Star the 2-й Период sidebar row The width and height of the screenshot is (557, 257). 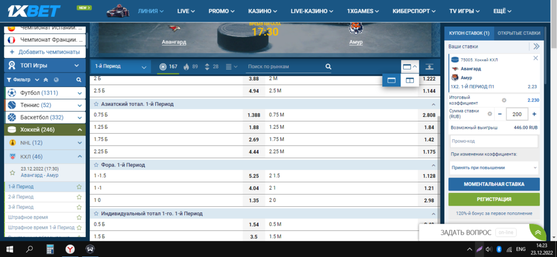(79, 197)
